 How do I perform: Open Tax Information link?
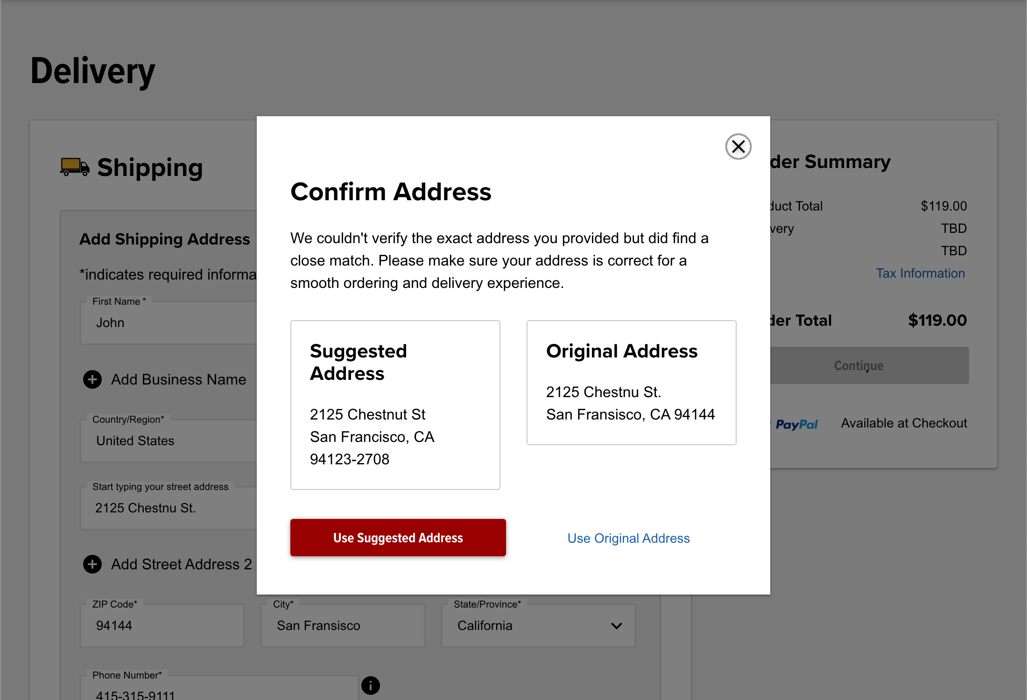(920, 273)
